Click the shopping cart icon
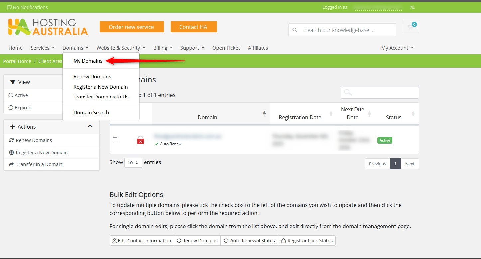The width and height of the screenshot is (481, 259). pyautogui.click(x=410, y=27)
